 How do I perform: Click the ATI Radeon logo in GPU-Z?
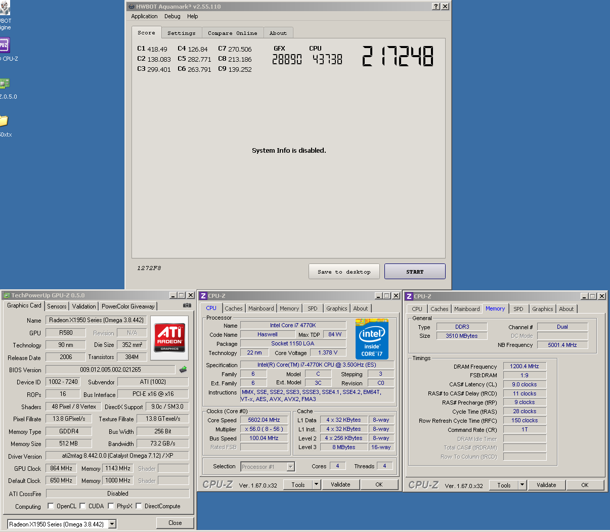coord(169,338)
